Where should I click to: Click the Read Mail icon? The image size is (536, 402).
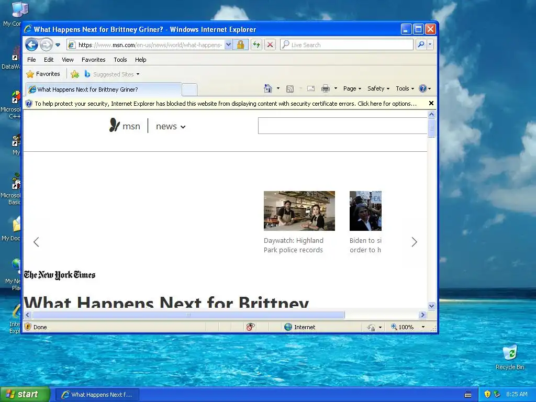pyautogui.click(x=311, y=88)
